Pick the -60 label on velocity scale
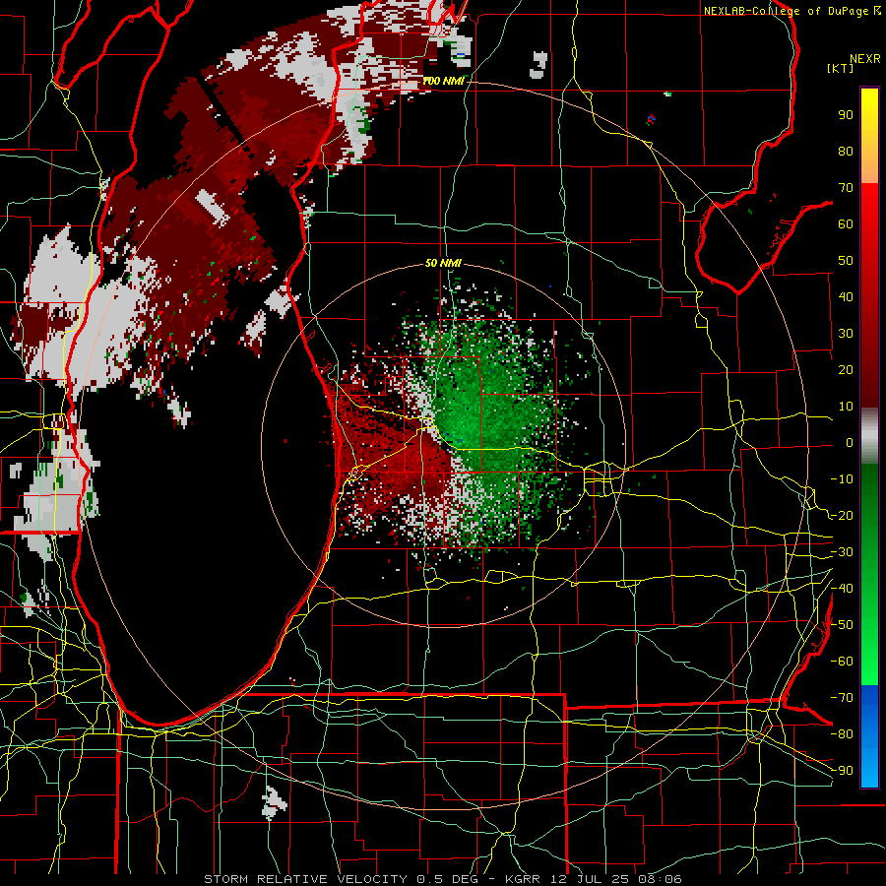 point(842,662)
